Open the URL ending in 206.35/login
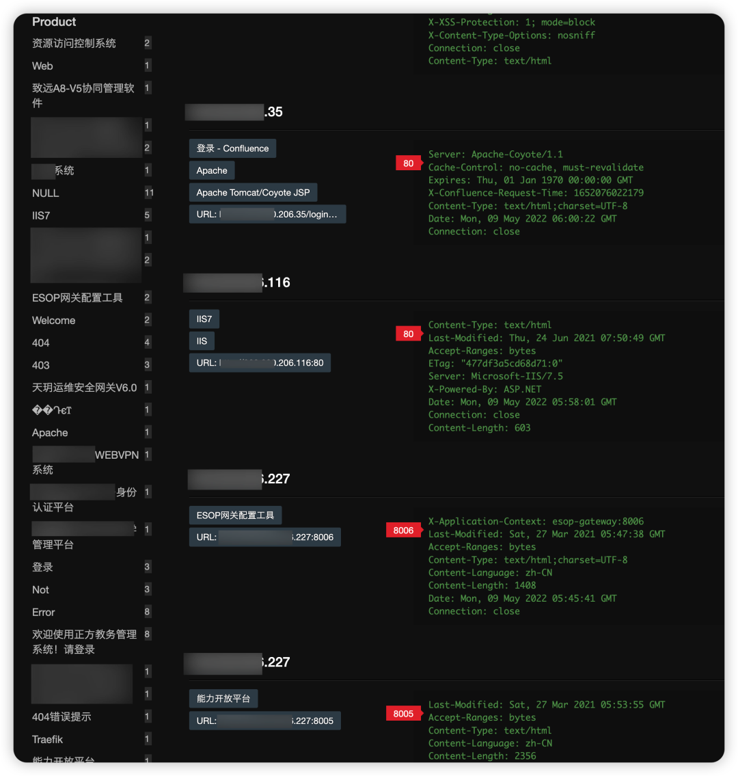 [267, 215]
